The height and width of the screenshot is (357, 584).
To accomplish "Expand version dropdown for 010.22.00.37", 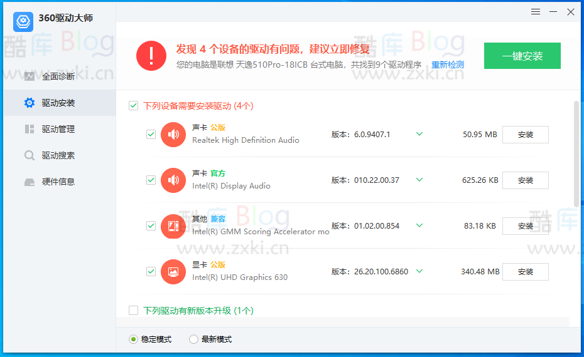I will (x=419, y=180).
